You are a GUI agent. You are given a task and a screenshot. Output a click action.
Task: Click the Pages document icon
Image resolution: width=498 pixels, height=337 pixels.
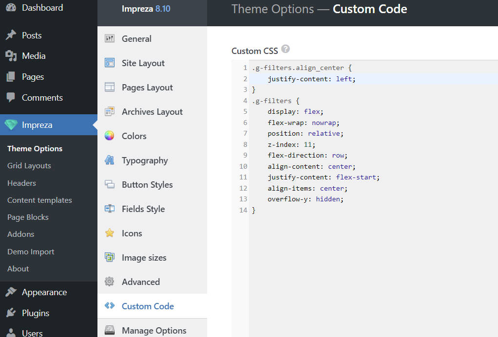[11, 77]
